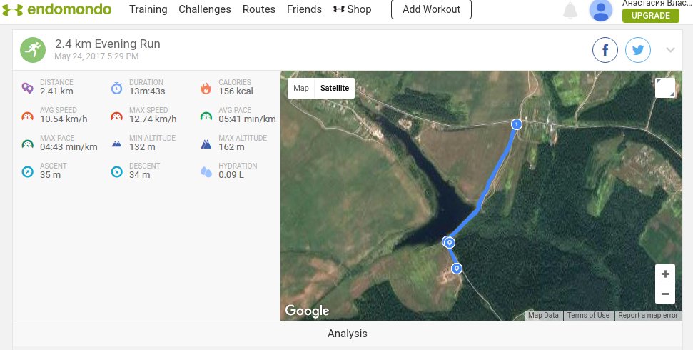
Task: Open the Challenges menu
Action: click(205, 9)
